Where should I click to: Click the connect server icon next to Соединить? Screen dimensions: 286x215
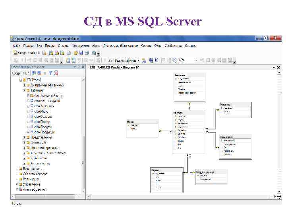[34, 73]
